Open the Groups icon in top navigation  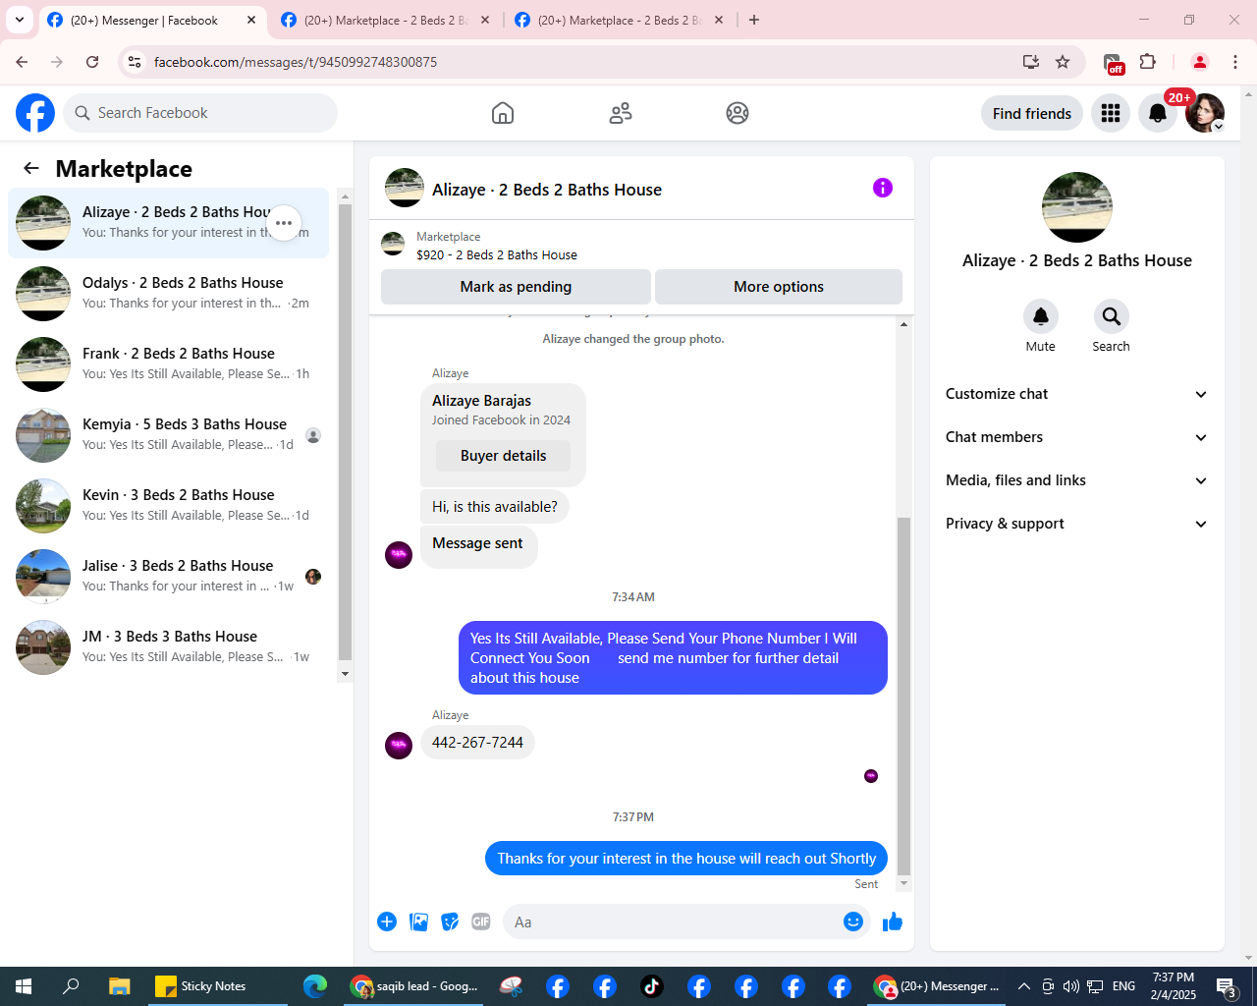point(738,113)
